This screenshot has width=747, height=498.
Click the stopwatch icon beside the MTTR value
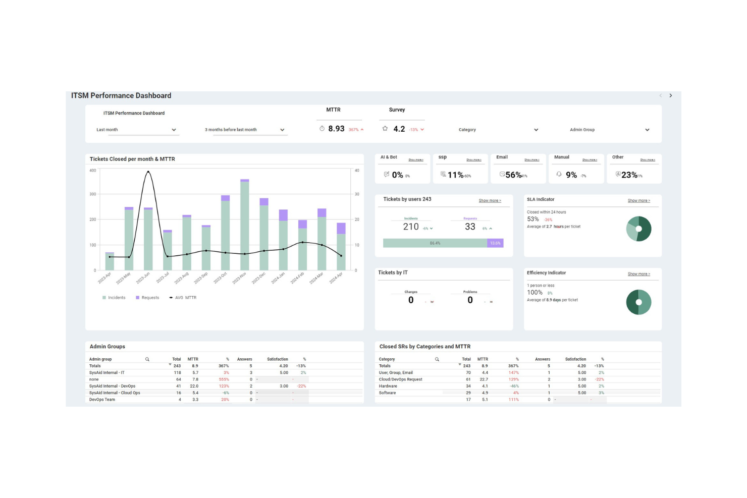coord(322,129)
